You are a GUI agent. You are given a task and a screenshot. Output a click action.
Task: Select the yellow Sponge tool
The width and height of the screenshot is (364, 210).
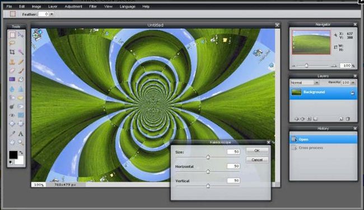tap(21, 97)
